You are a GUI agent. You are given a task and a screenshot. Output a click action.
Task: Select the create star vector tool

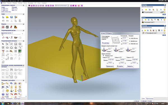[16, 48]
